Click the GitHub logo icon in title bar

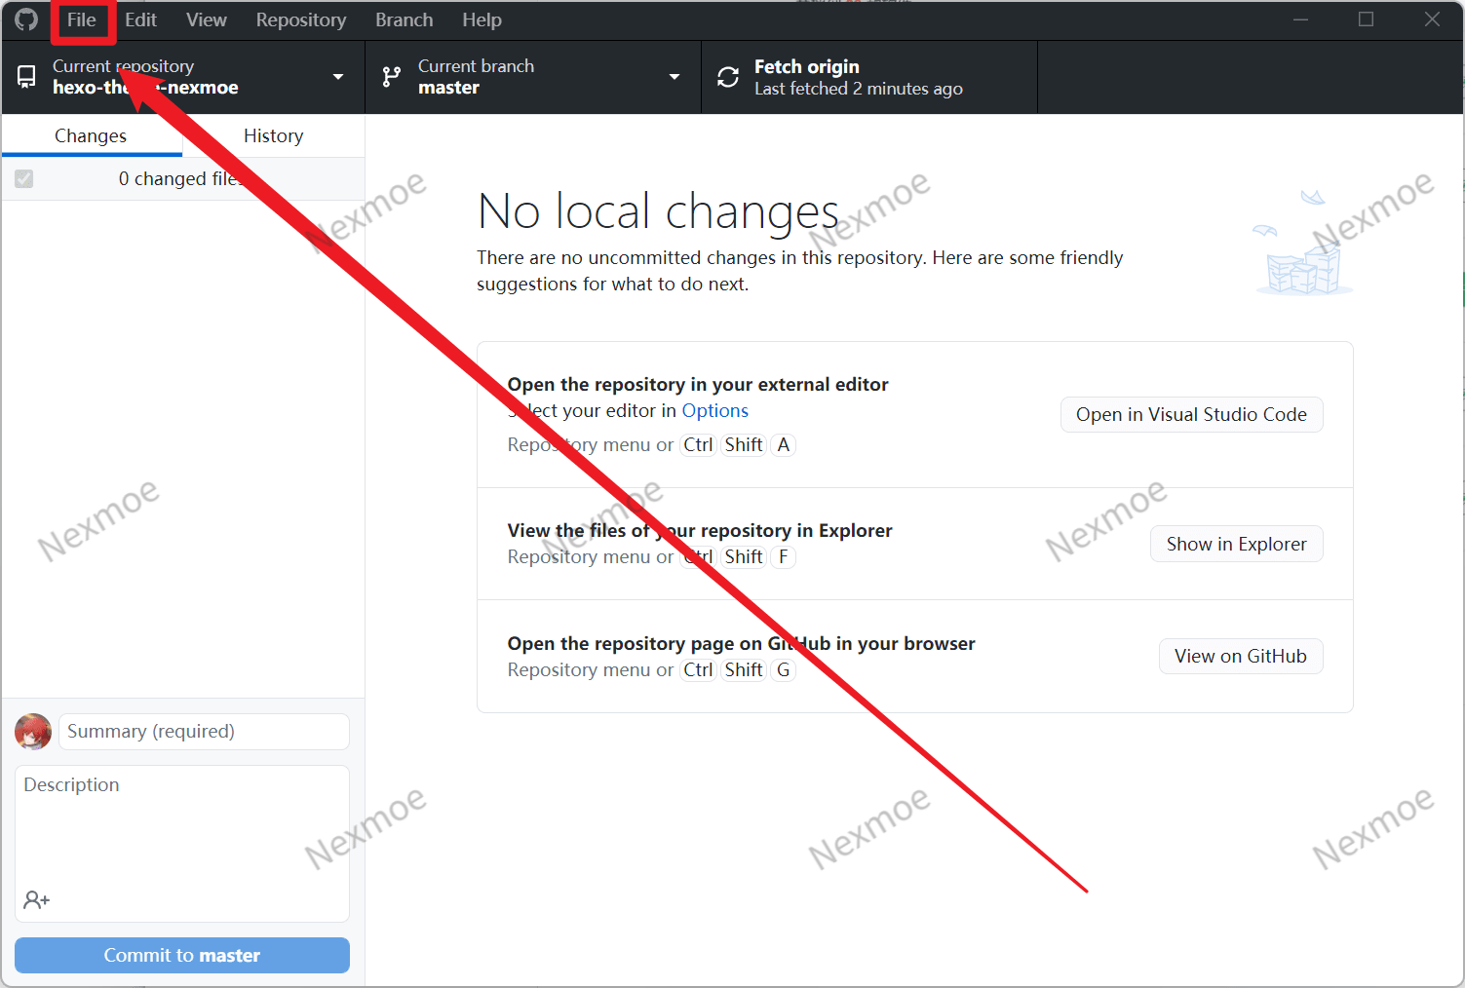26,19
